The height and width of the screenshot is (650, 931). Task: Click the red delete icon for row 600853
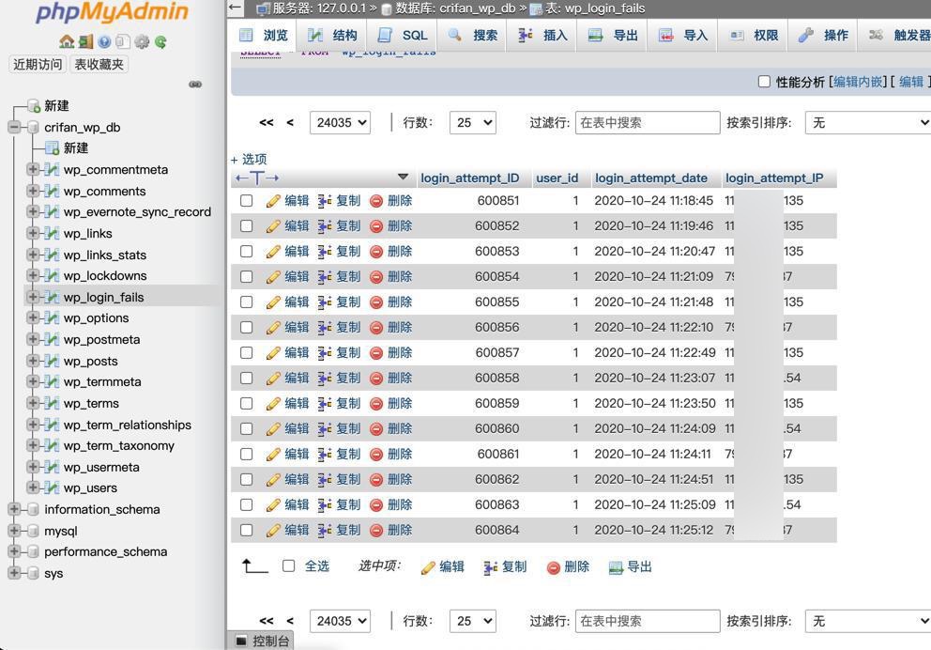click(375, 252)
